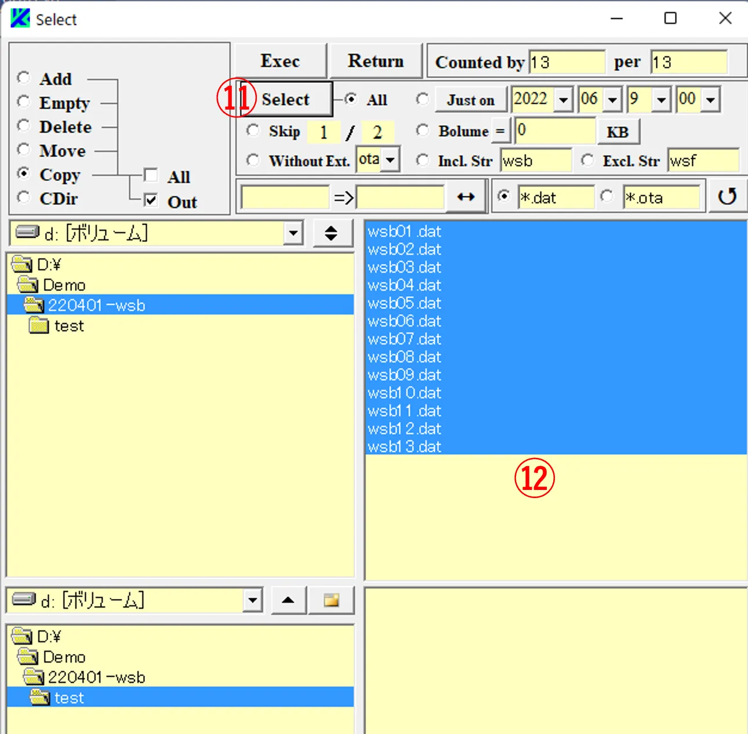
Task: Click the app logo in title bar
Action: pyautogui.click(x=20, y=18)
